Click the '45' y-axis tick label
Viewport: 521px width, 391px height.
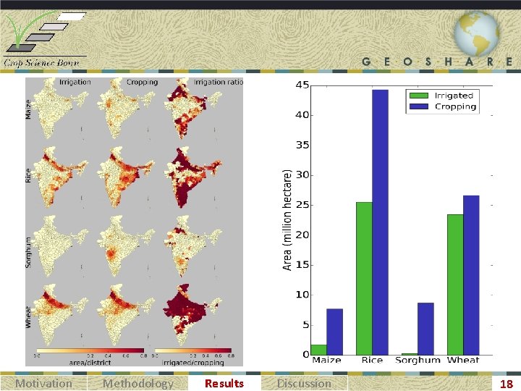(x=302, y=85)
